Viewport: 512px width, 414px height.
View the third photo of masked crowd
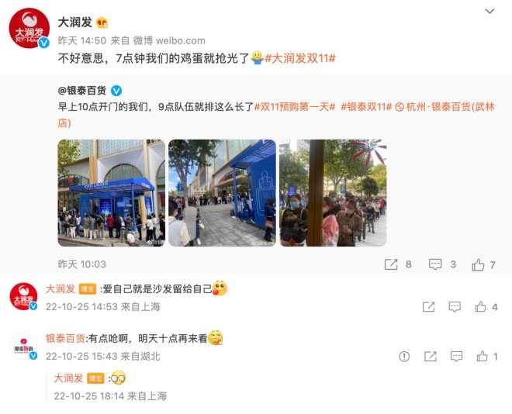(x=333, y=193)
